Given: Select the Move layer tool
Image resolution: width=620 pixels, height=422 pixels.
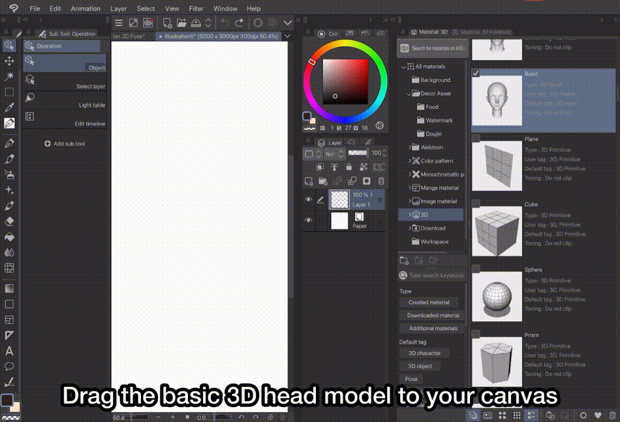Looking at the screenshot, I should pyautogui.click(x=9, y=61).
